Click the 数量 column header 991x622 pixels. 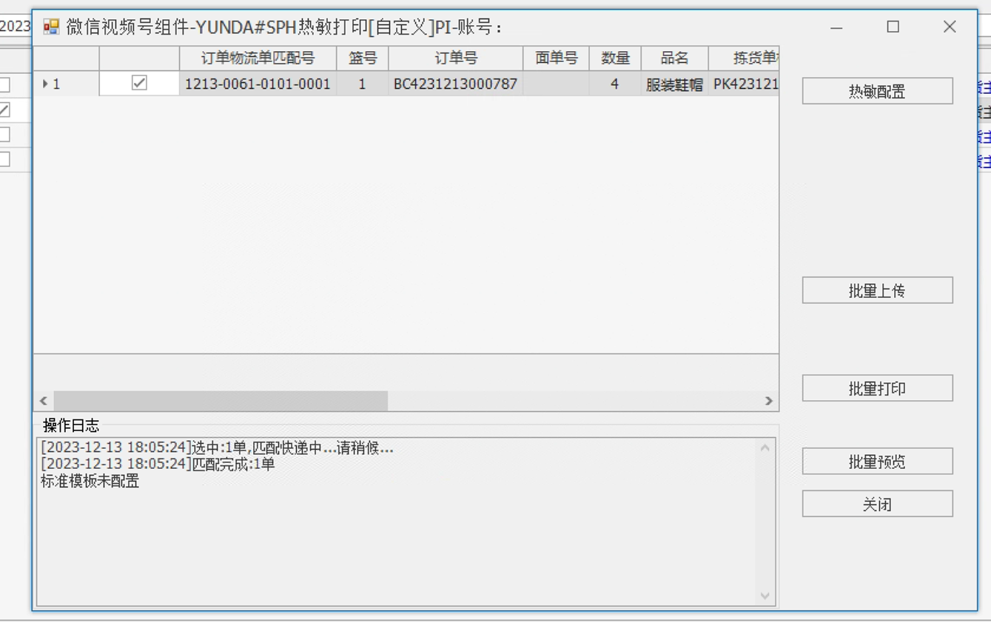point(615,58)
